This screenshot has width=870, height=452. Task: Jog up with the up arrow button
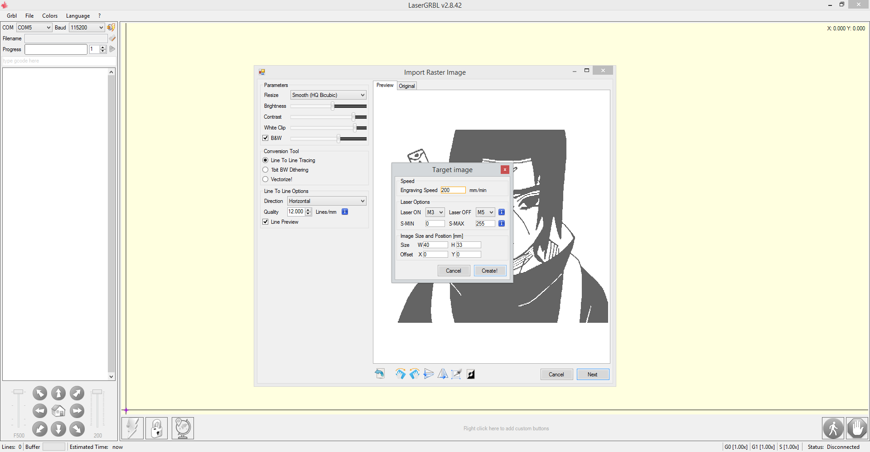[x=58, y=393]
